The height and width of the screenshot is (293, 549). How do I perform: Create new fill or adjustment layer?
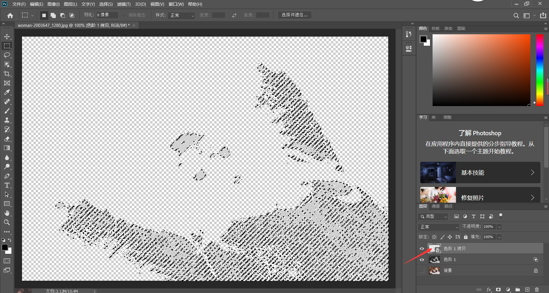[508, 290]
